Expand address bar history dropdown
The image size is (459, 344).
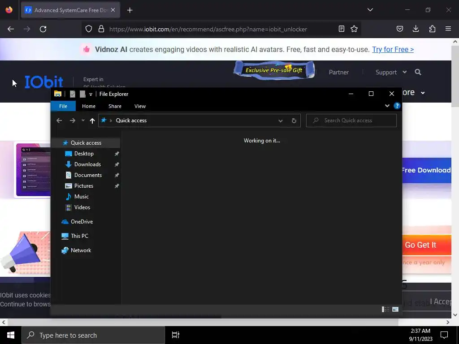click(281, 120)
